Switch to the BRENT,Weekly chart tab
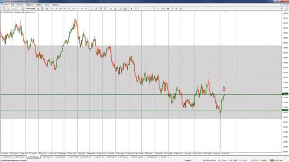The height and width of the screenshot is (162, 289). click(x=137, y=157)
